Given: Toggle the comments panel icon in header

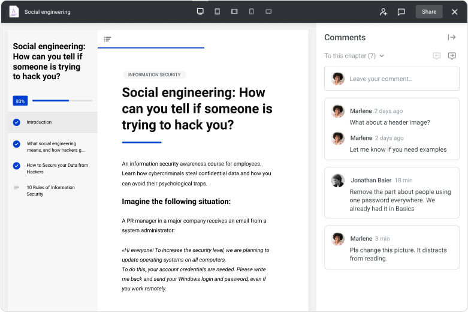Looking at the screenshot, I should pyautogui.click(x=401, y=11).
